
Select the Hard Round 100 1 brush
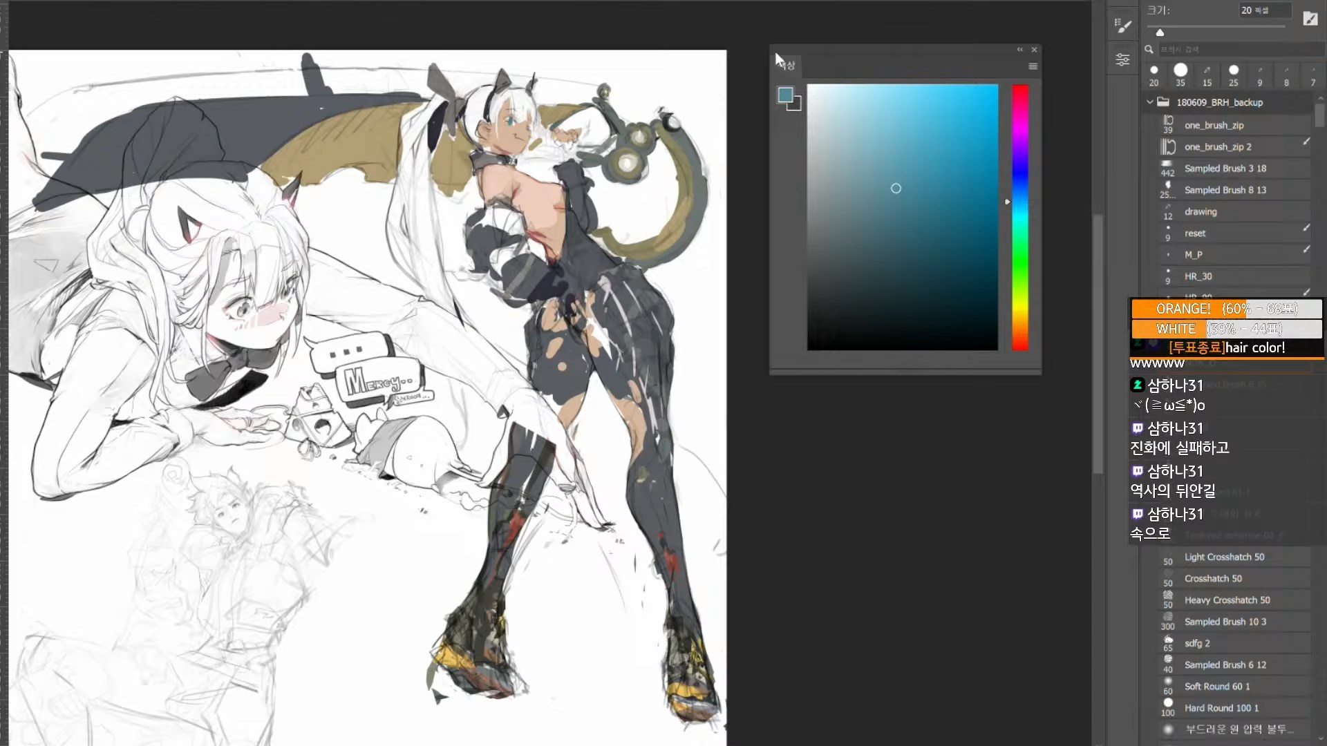click(1221, 708)
